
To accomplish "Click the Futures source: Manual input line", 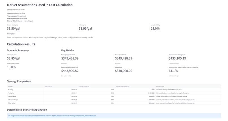I will (16, 16).
